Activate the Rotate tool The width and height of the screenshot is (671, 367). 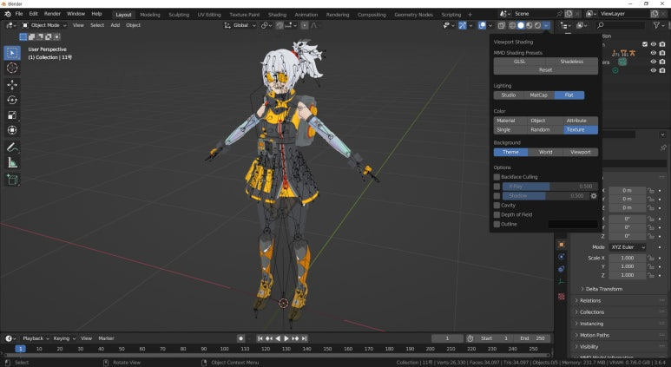[12, 100]
